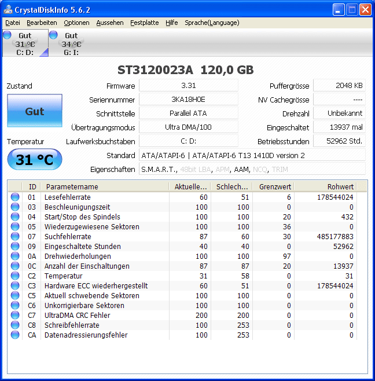This screenshot has width=375, height=381.
Task: Click status orb of Schreibfehlerrate row
Action: 15,325
